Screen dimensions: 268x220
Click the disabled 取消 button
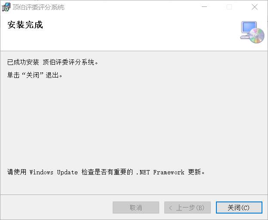click(136, 208)
